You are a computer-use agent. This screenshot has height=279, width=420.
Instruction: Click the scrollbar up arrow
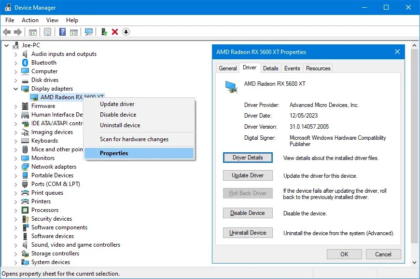click(414, 45)
